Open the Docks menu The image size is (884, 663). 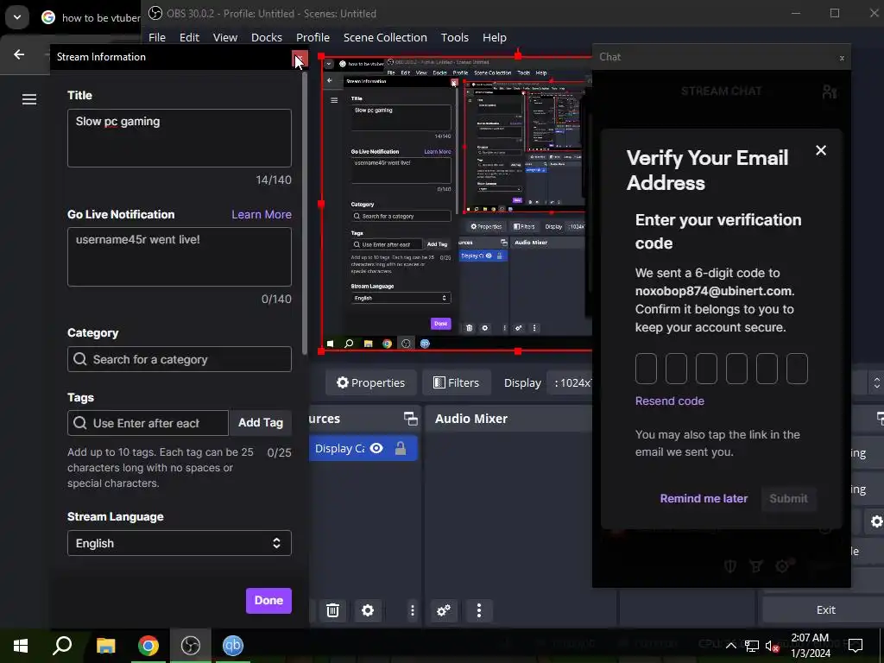(267, 37)
